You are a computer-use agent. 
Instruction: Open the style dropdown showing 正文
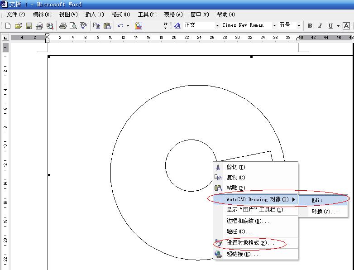(217, 25)
